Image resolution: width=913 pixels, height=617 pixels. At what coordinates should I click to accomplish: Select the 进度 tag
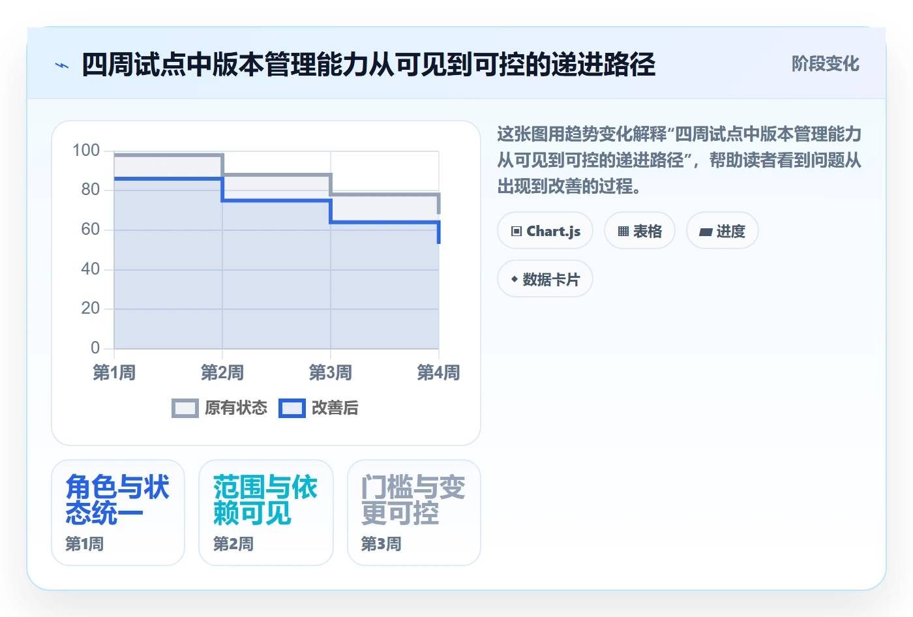723,231
